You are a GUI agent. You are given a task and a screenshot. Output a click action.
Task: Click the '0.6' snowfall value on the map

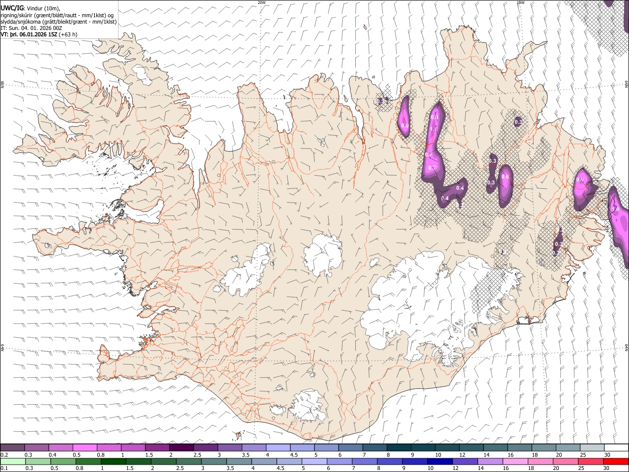point(505,177)
